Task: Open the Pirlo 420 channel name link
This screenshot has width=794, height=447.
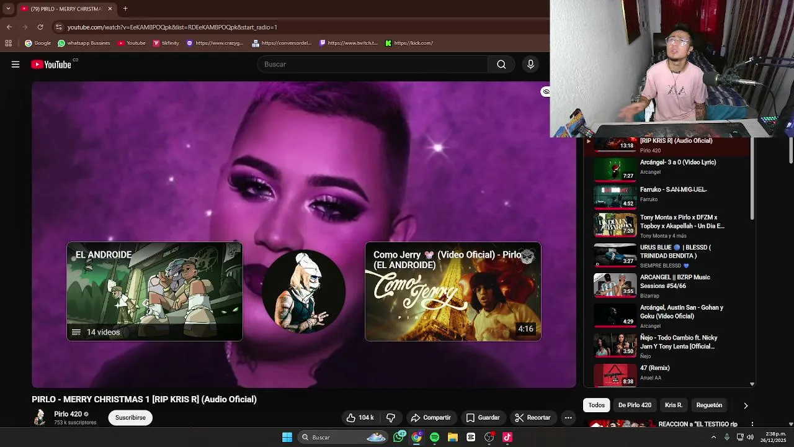Action: click(x=68, y=414)
